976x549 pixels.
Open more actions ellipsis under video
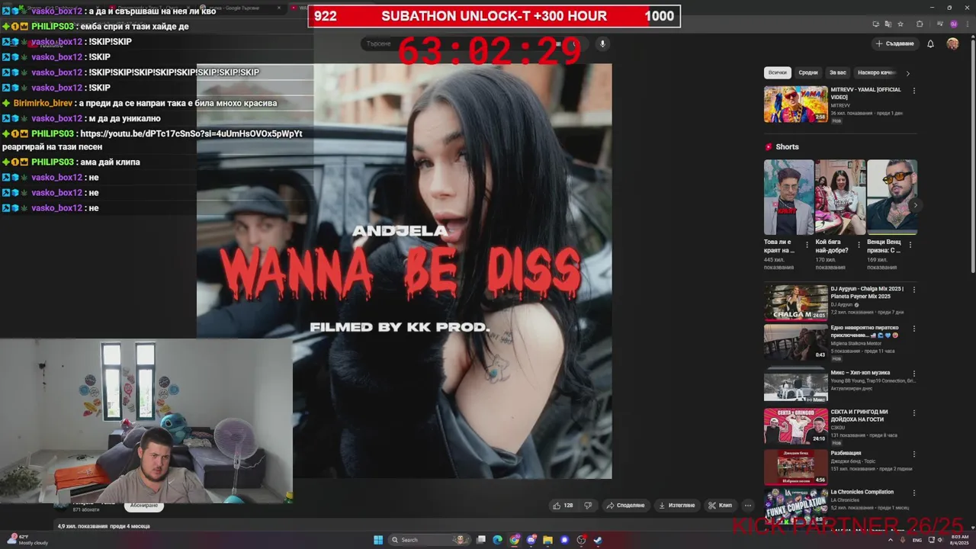point(748,505)
